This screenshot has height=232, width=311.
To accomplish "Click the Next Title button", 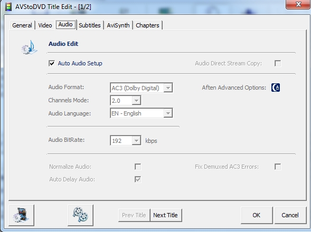I will coord(166,215).
